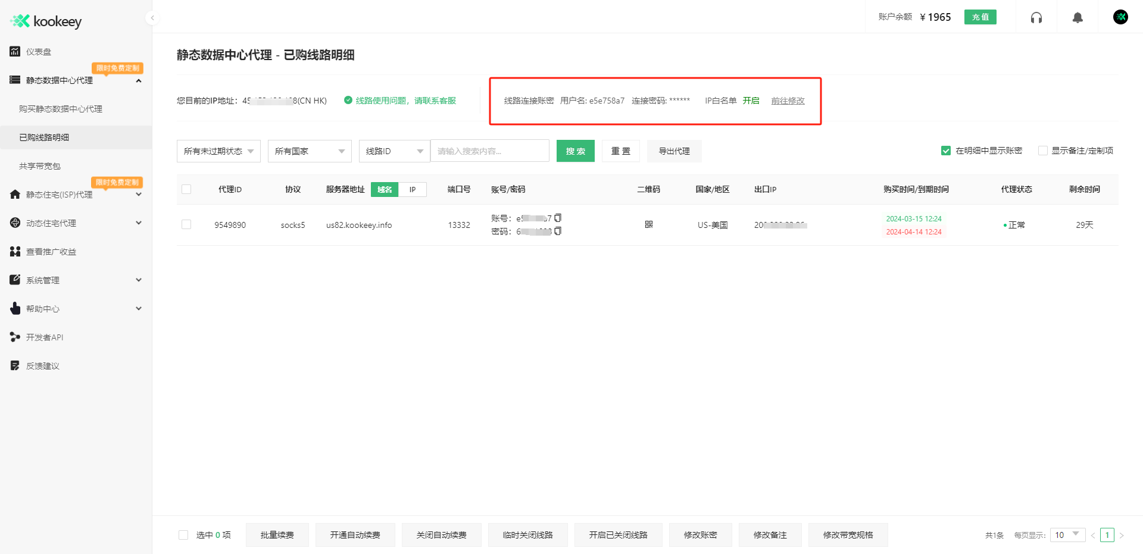Open the 所有国家 dropdown

click(309, 151)
